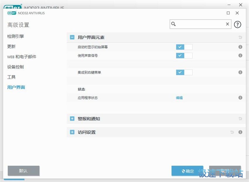Click the 编辑 link for 应用程序状态
Screen dimensions: 249x182
coord(179,98)
